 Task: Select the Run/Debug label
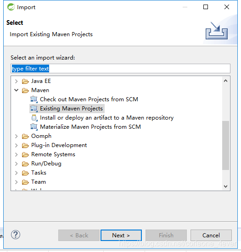click(x=46, y=164)
